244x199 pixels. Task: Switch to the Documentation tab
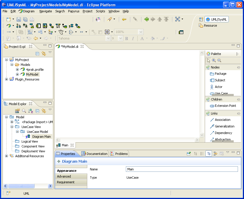95,154
